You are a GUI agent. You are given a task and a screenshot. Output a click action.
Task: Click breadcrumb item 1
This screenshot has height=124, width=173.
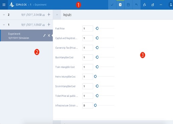click(x=31, y=5)
